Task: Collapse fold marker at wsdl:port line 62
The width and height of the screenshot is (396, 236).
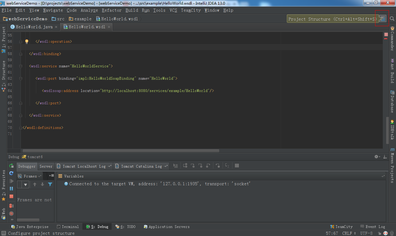Action: tap(21, 78)
